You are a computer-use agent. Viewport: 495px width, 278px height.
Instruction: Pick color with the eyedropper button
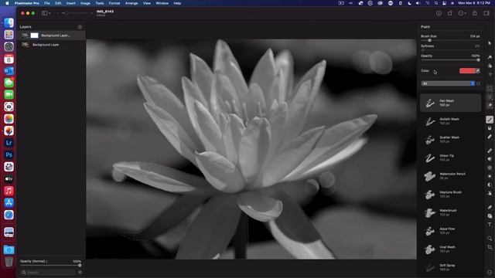(478, 71)
